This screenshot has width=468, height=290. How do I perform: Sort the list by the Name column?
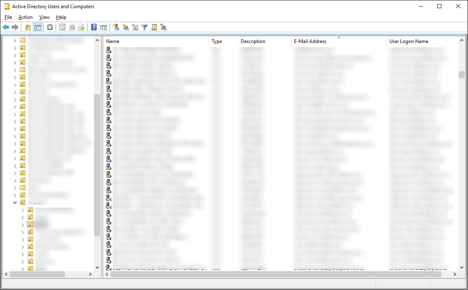point(156,41)
